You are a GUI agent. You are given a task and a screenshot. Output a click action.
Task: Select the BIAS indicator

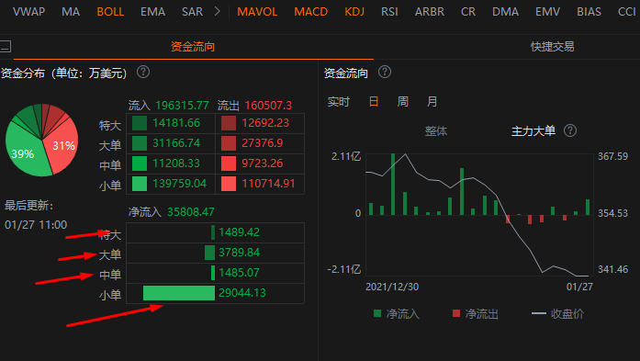coord(589,12)
